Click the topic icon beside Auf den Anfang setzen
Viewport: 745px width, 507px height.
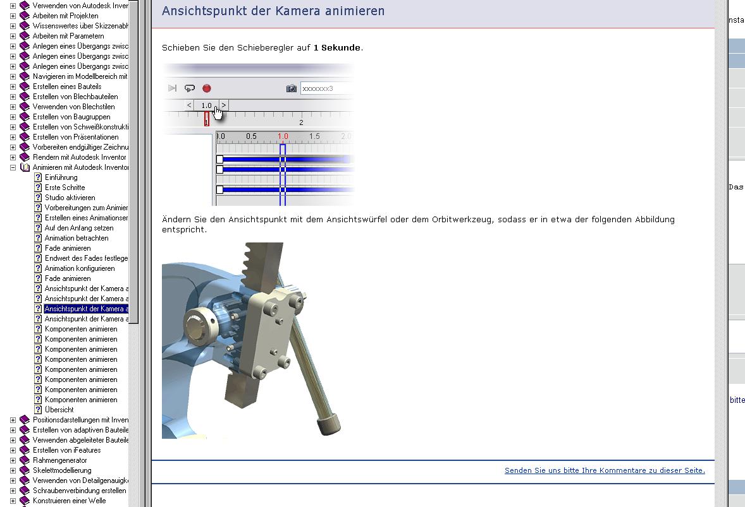[38, 228]
